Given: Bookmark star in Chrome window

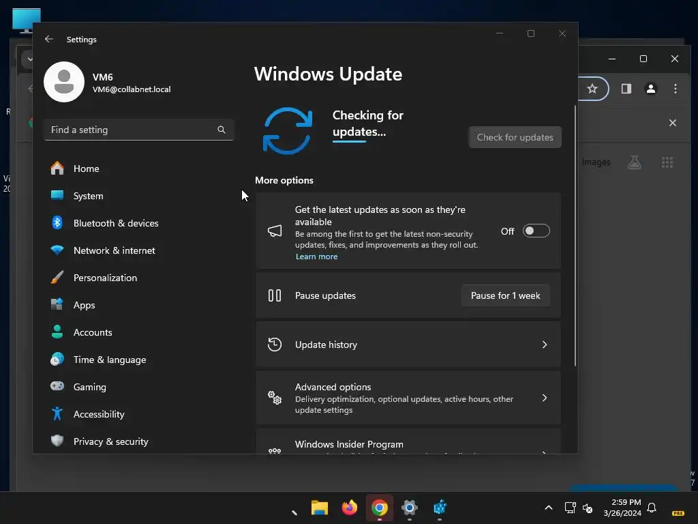Looking at the screenshot, I should coord(592,89).
